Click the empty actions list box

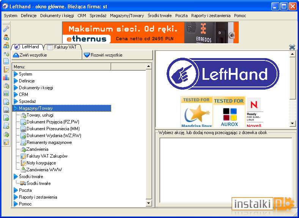pyautogui.click(x=226, y=170)
